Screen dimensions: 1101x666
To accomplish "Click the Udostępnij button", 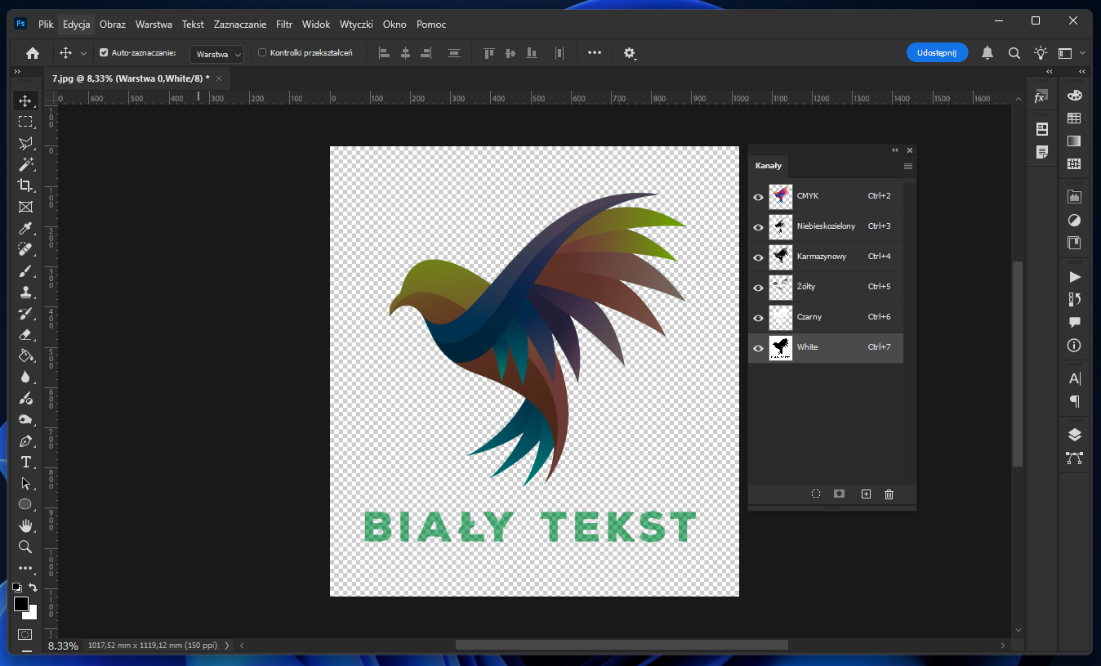I will tap(937, 52).
